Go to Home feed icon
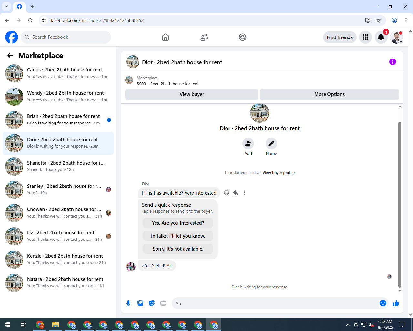This screenshot has height=331, width=413. pos(166,37)
